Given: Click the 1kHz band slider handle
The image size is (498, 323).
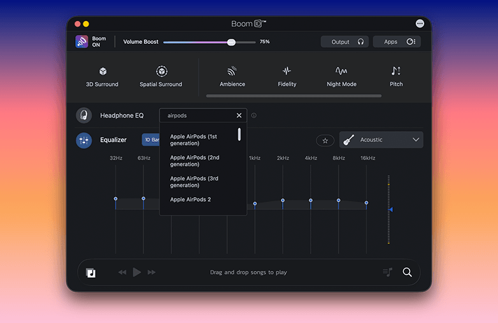Looking at the screenshot, I should click(255, 203).
